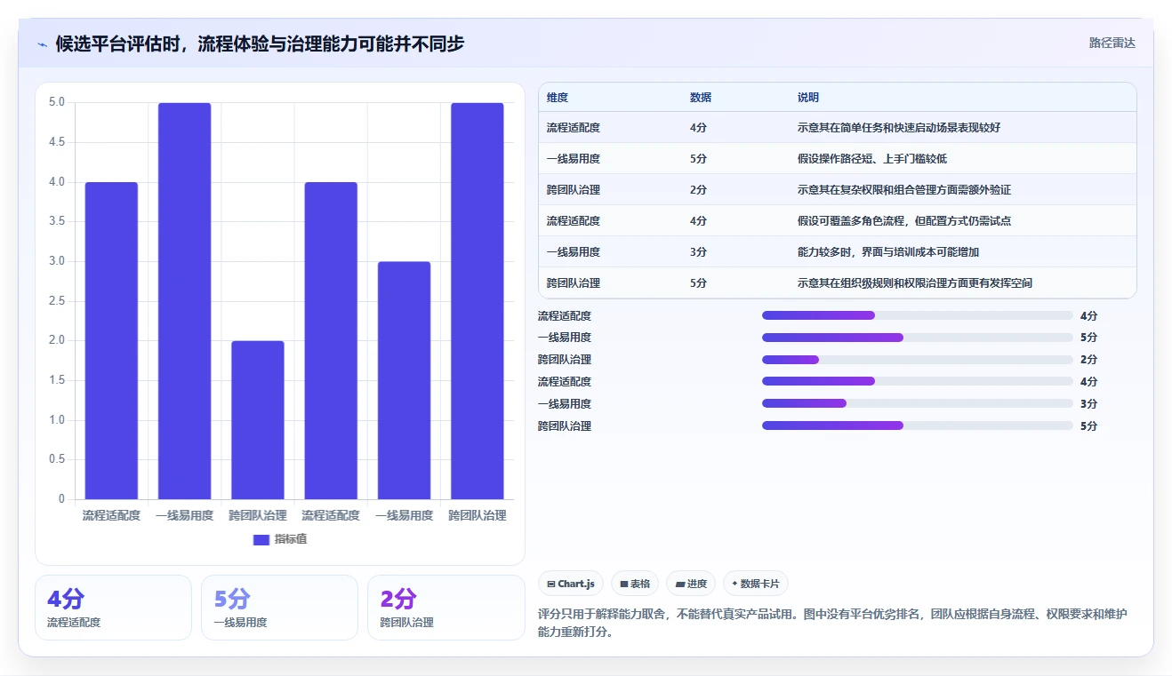Click the 一线易用度 chart bar at 3.0

click(x=404, y=380)
